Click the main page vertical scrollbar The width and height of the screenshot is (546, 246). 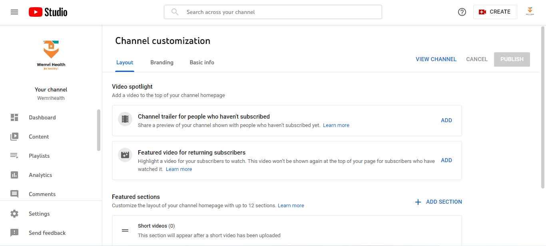[543, 108]
